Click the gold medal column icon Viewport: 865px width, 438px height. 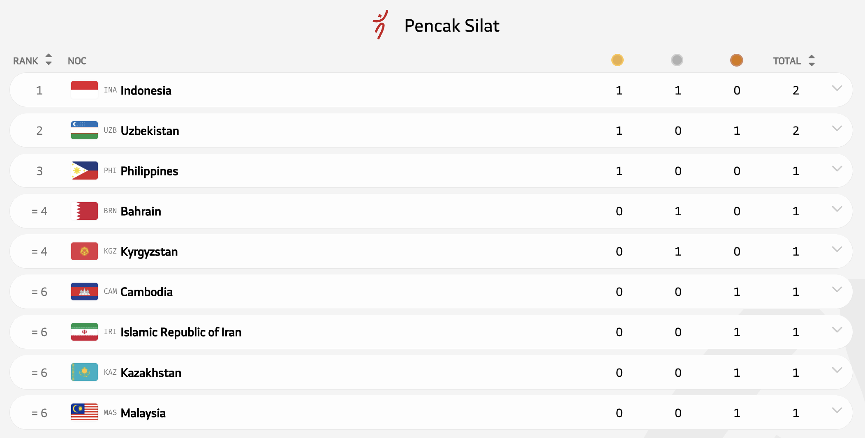click(617, 60)
